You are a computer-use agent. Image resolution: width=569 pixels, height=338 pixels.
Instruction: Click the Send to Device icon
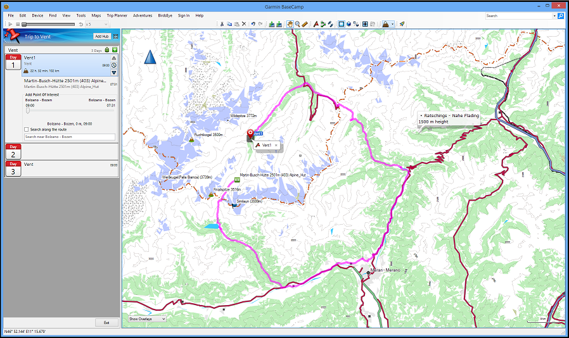tap(272, 24)
